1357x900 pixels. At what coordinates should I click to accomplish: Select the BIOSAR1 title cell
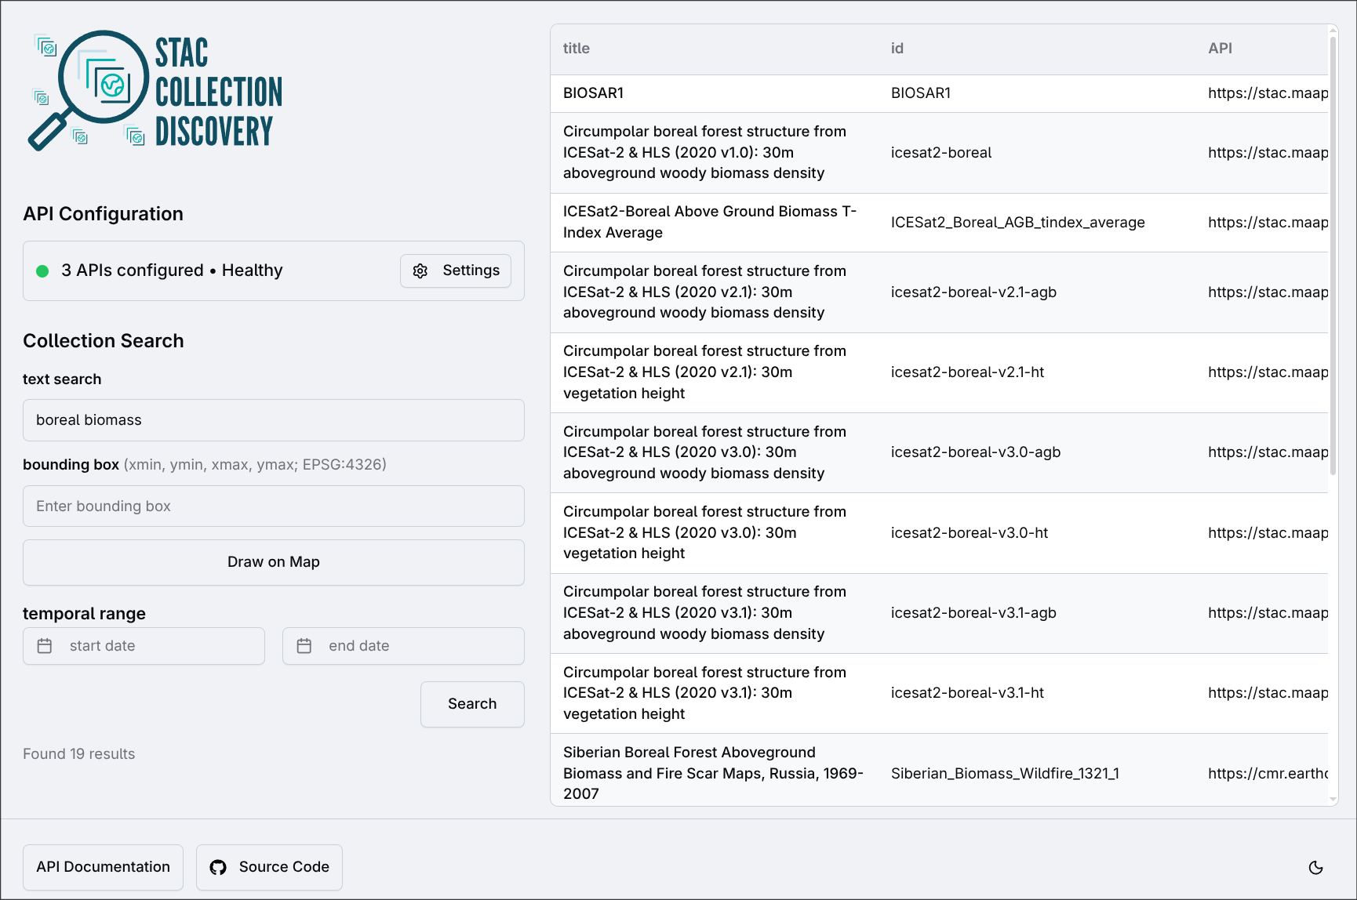click(593, 93)
